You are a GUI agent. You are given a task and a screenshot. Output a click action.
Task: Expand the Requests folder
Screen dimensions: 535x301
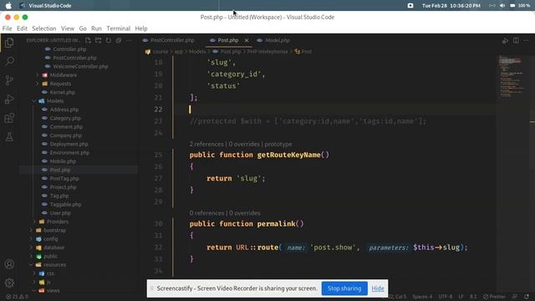coord(60,84)
